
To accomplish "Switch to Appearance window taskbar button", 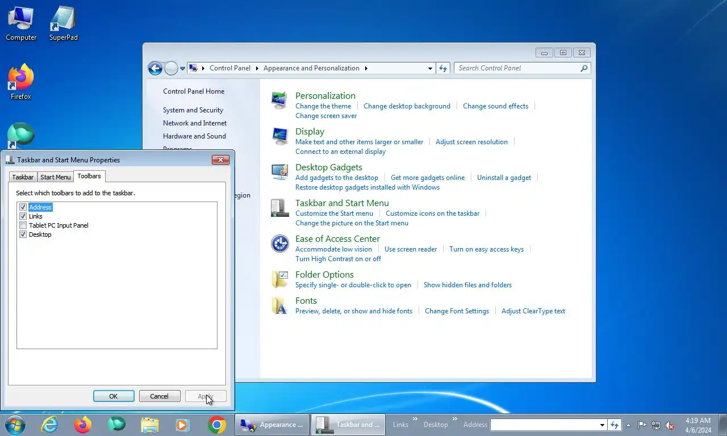I will click(x=272, y=425).
